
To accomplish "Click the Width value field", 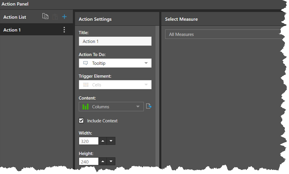I will coord(88,141).
